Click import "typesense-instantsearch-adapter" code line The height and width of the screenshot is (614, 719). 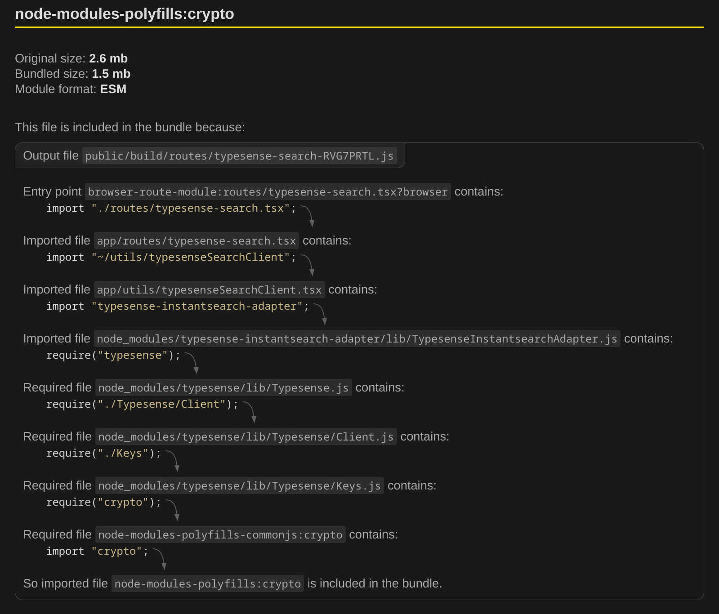tap(178, 306)
